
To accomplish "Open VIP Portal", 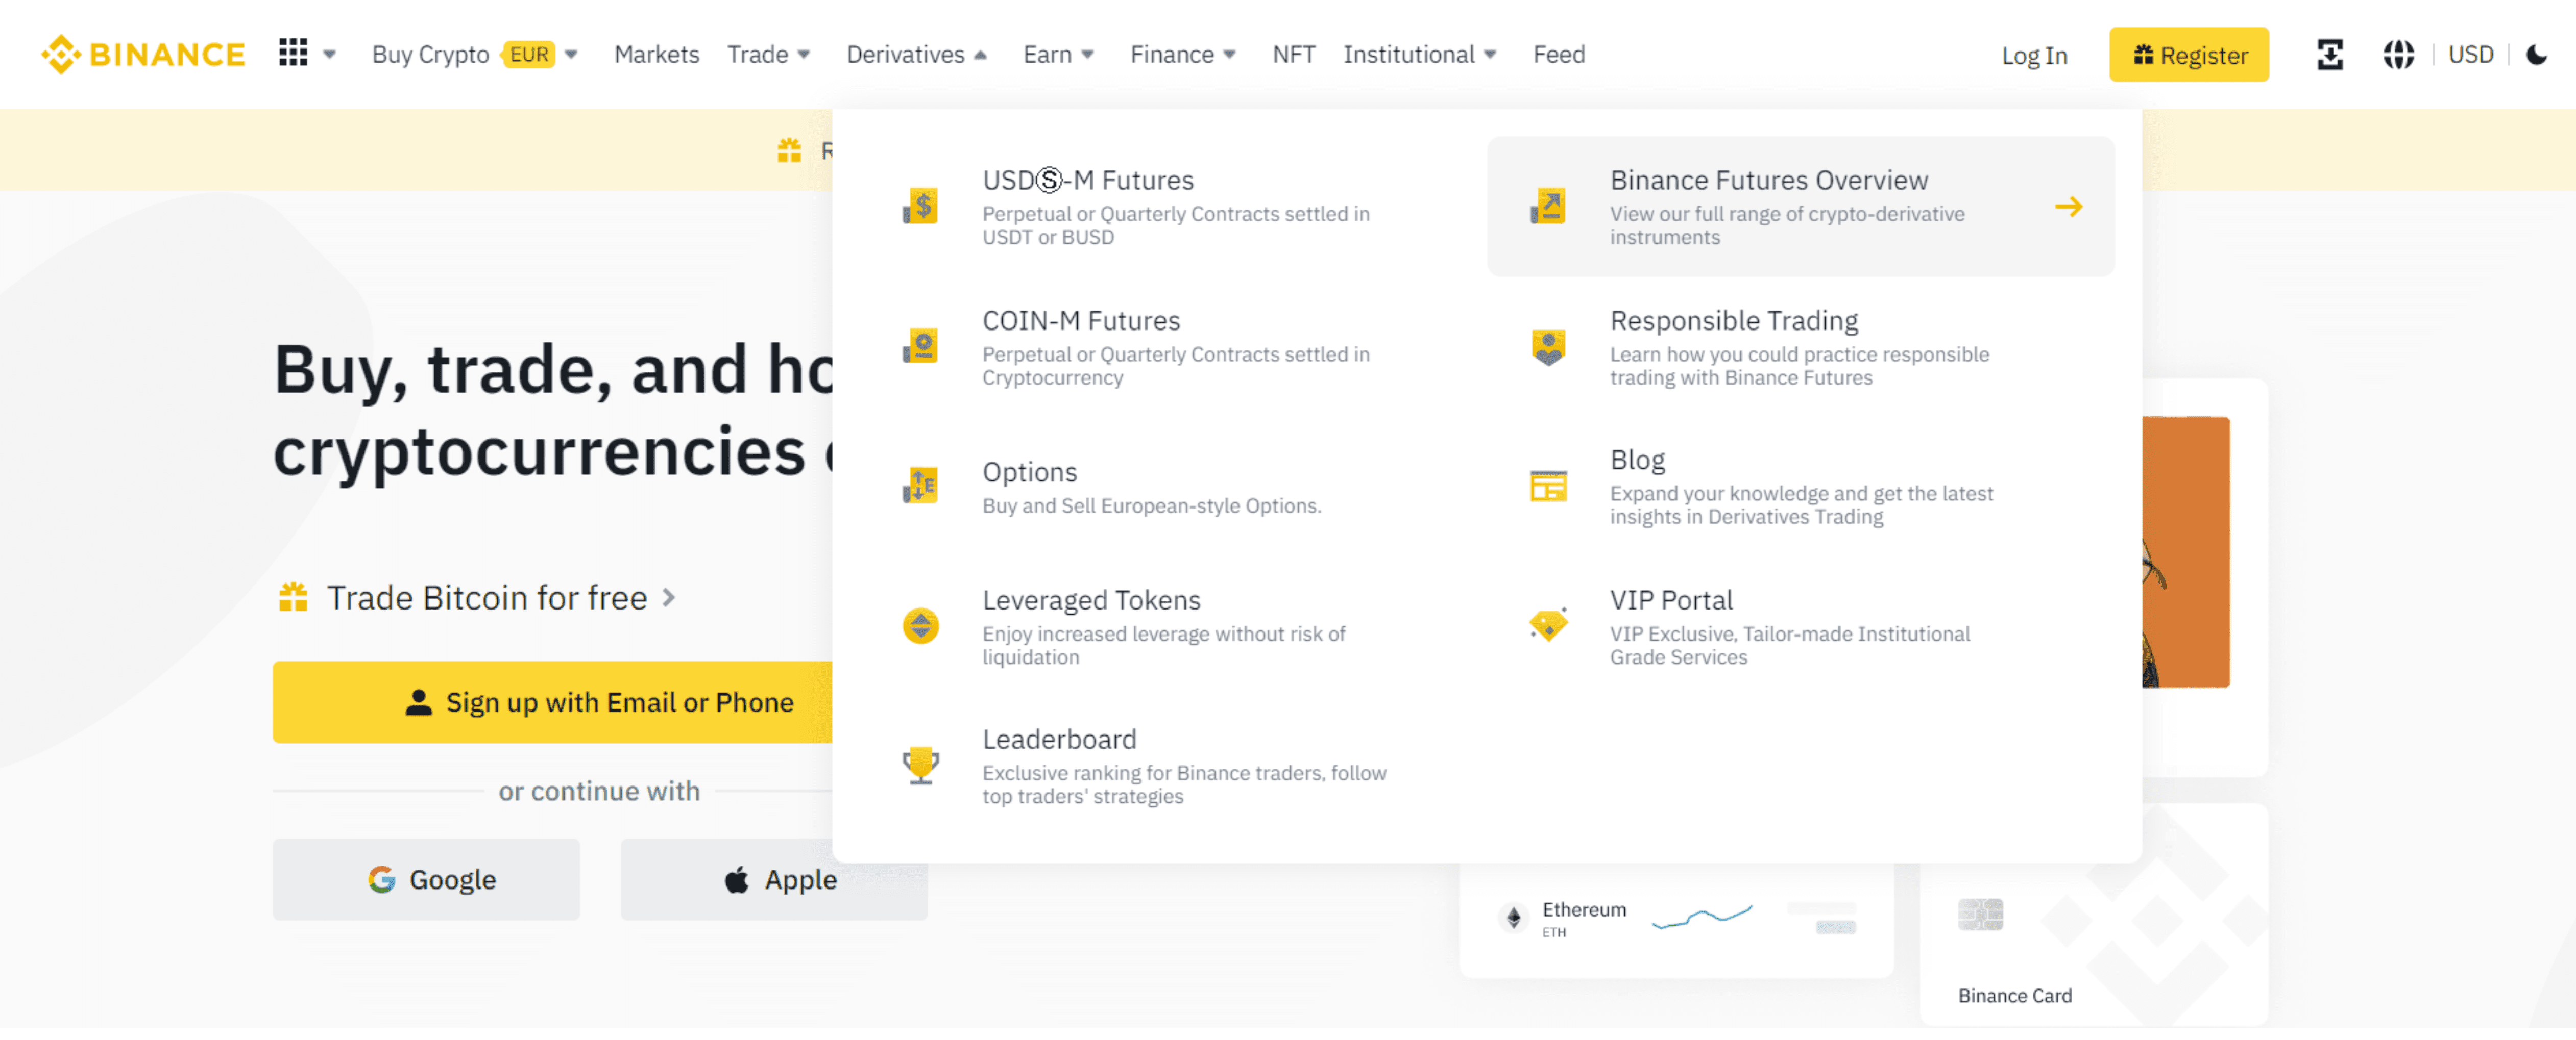I will tap(1800, 626).
